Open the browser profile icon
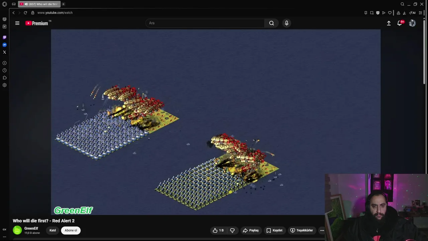 pyautogui.click(x=398, y=13)
